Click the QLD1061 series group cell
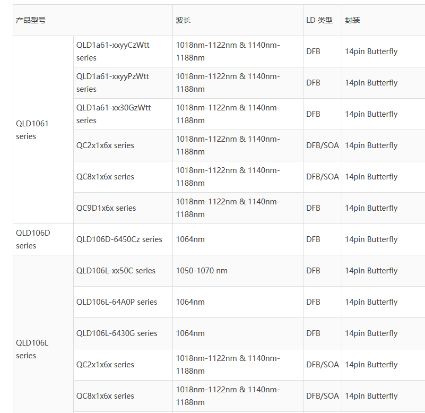This screenshot has height=413, width=425. [32, 130]
